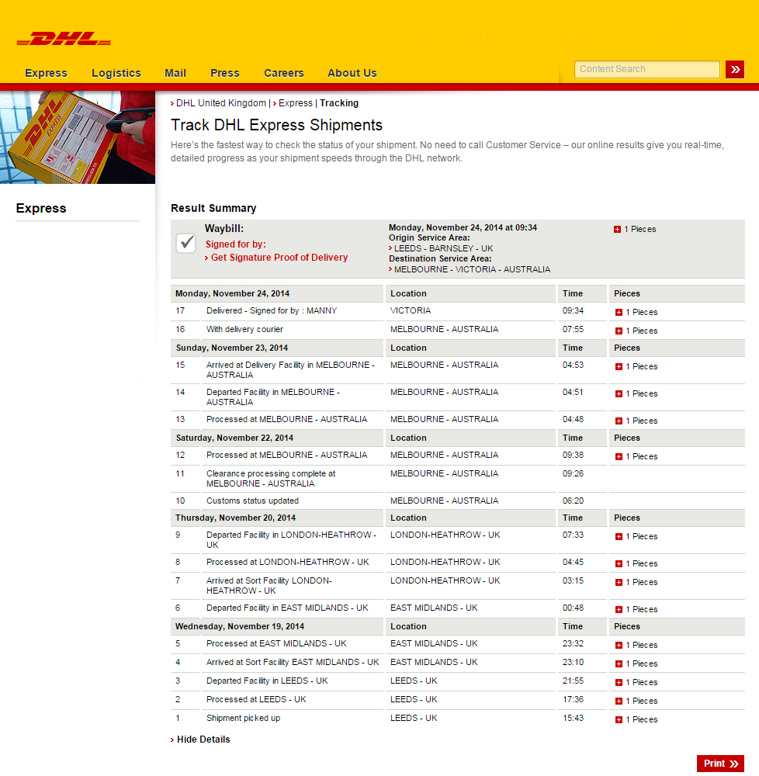
Task: Click plus icon on Processed at LONDON-HEATHROW row
Action: 619,564
